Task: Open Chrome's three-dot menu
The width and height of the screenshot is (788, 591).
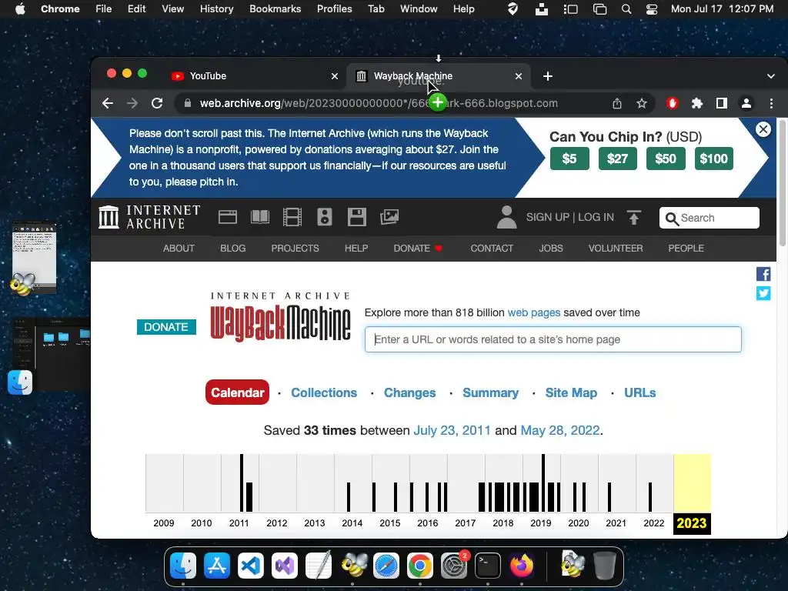Action: coord(771,103)
